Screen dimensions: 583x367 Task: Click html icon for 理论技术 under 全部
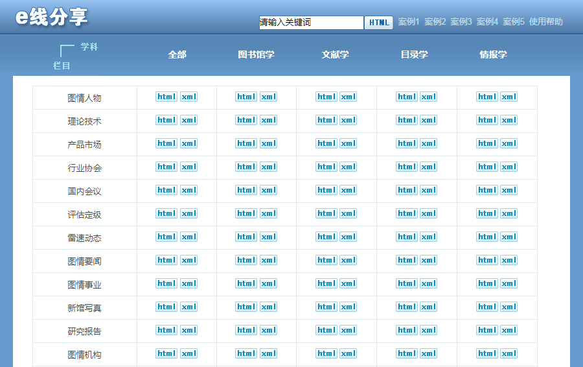(166, 120)
